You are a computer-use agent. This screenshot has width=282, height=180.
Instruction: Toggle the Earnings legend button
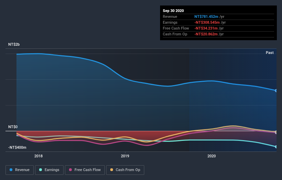tap(49, 170)
